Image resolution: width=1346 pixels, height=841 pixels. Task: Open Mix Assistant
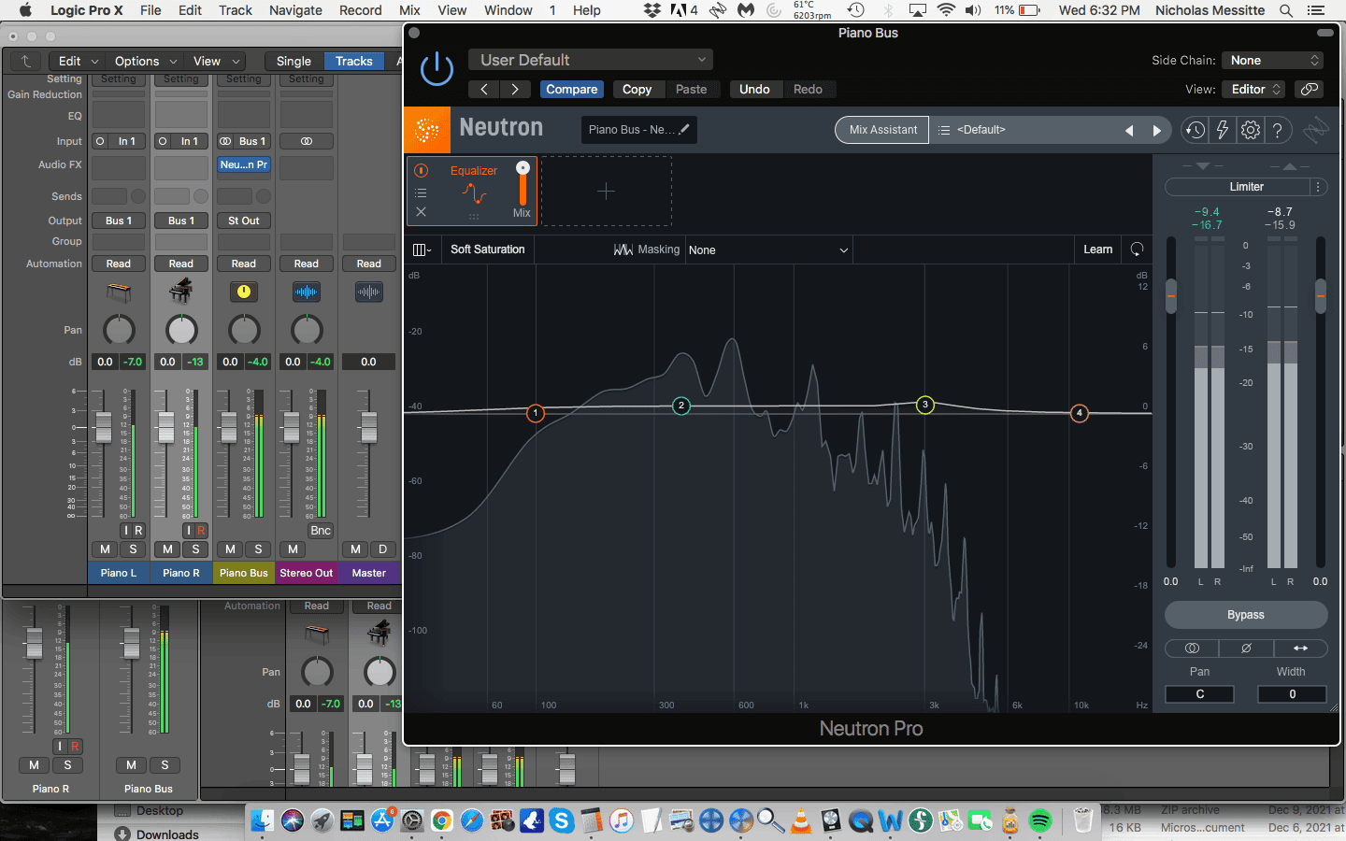point(883,130)
